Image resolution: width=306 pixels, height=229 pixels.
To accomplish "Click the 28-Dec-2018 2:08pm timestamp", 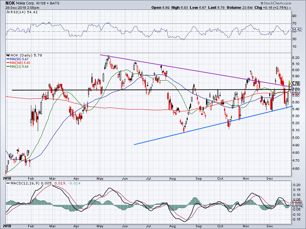I will [22, 8].
